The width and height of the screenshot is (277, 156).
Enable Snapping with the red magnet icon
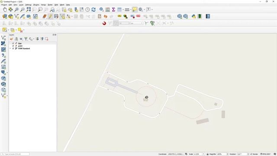pos(104,23)
